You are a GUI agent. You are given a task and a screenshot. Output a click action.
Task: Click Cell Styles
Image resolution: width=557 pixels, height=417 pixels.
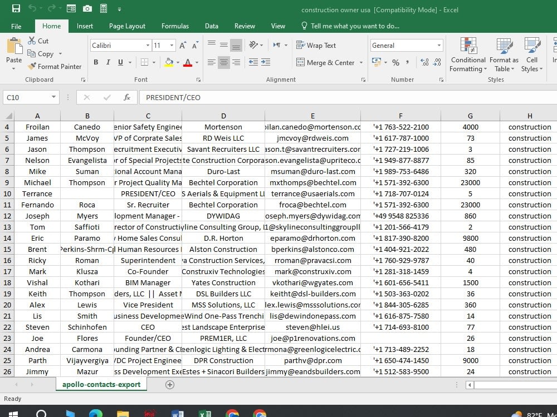531,54
